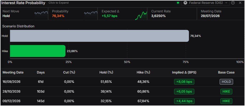
Task: Click the green Hike probability bar
Action: coord(38,51)
